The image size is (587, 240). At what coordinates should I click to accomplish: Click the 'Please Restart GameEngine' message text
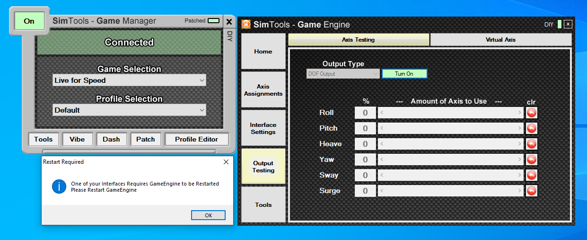[x=104, y=190]
